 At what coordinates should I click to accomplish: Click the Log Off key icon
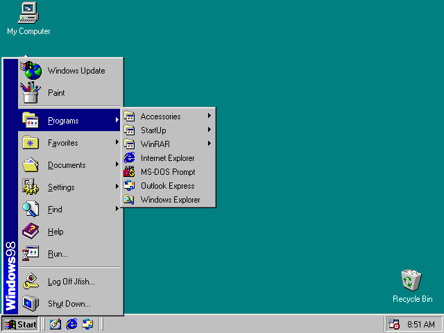[x=31, y=281]
